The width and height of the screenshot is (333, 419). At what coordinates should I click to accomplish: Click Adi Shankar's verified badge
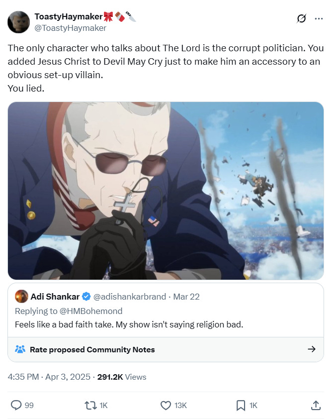(x=86, y=297)
